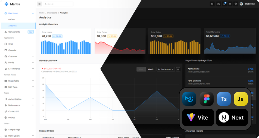The image size is (259, 138).
Task: Click the Total Users 70.5% badge
Action: pos(57,36)
